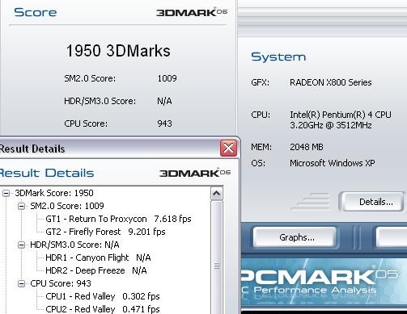Click the scrollbar thumb in Result Details
407x314 pixels.
pos(217,257)
